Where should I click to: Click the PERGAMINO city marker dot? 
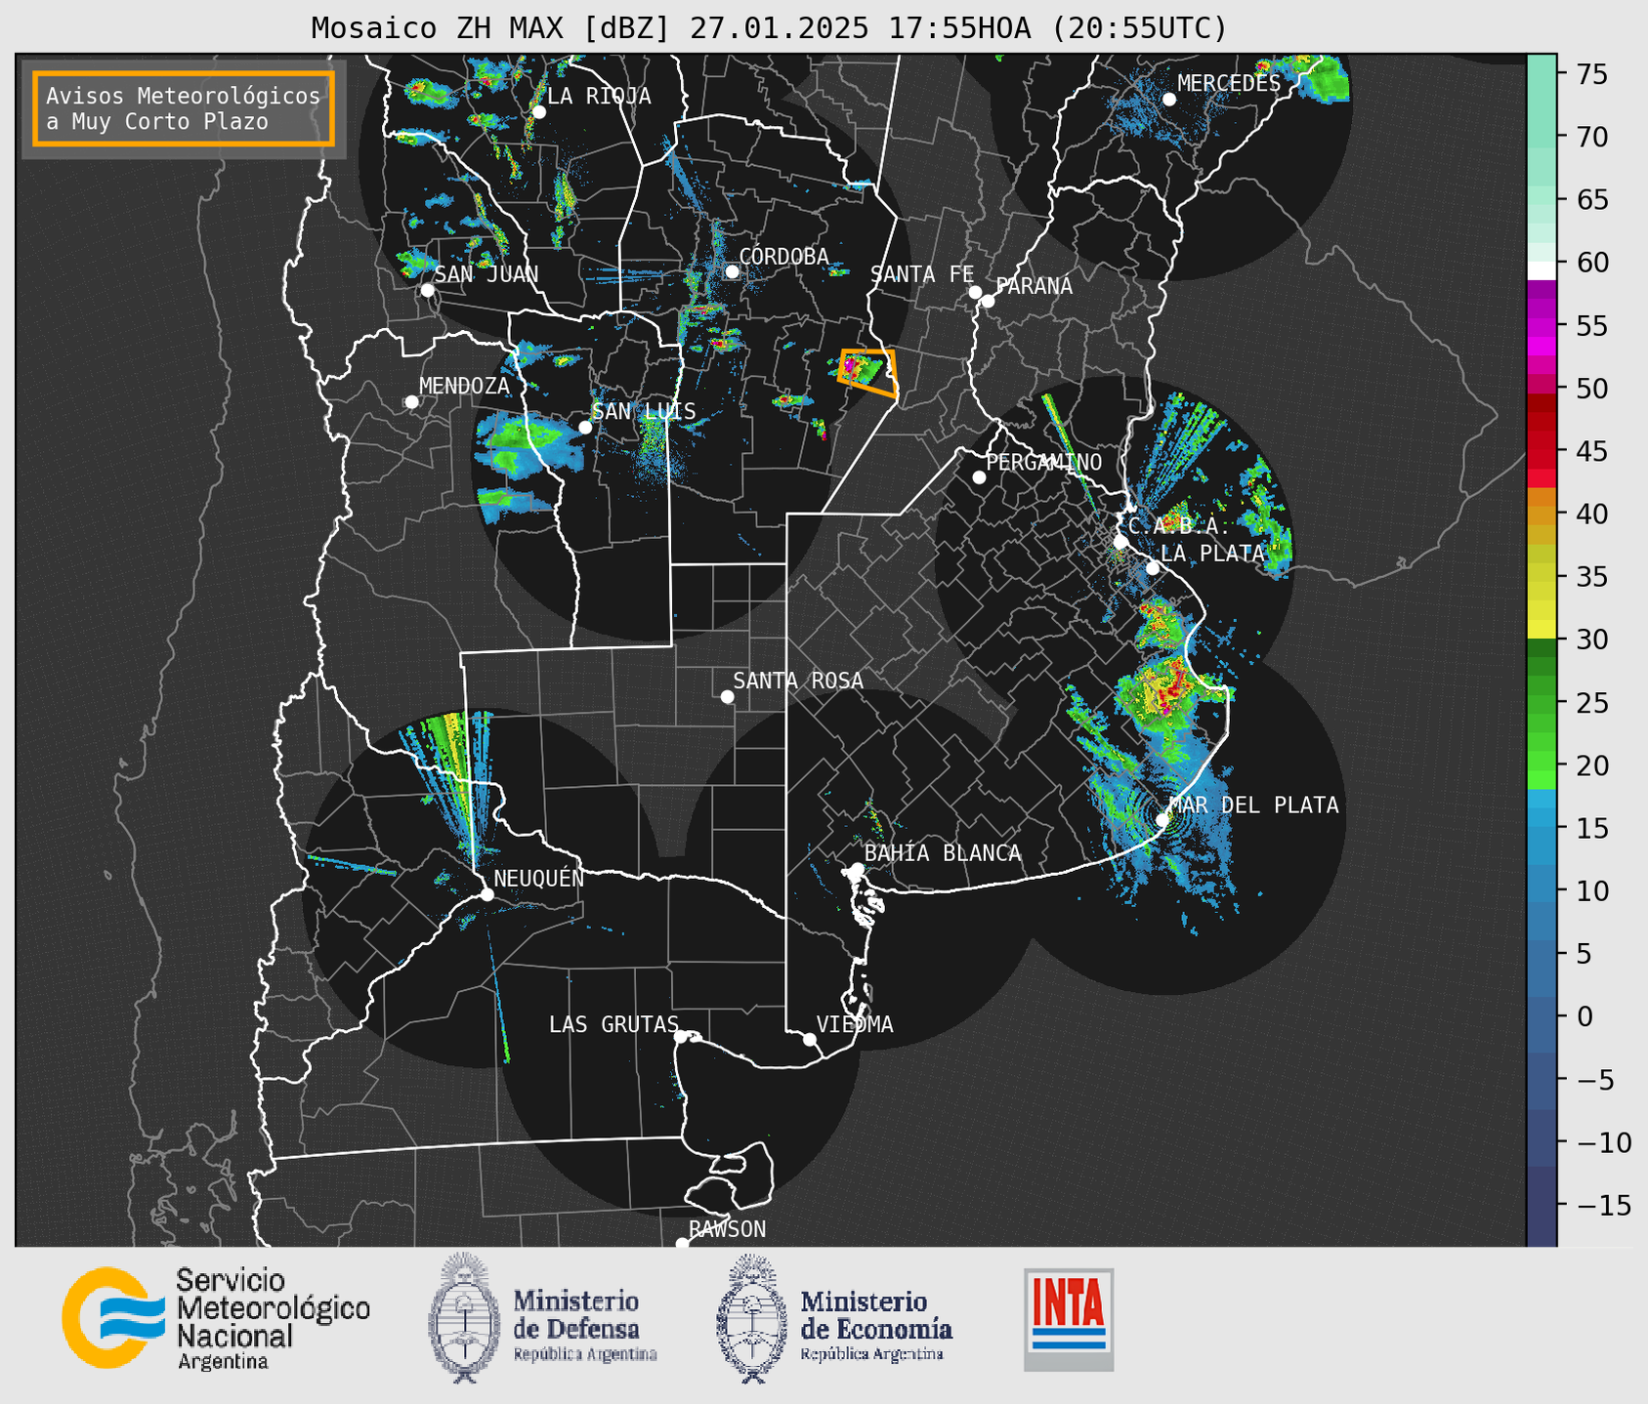(979, 477)
